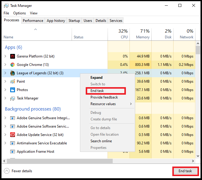Expand the Garena Platform process group

pos(5,56)
